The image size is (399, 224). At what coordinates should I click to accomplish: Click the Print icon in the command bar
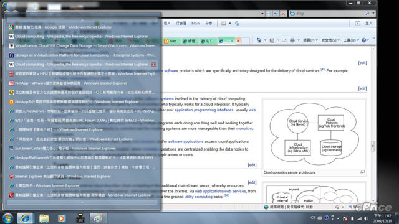pos(292,40)
